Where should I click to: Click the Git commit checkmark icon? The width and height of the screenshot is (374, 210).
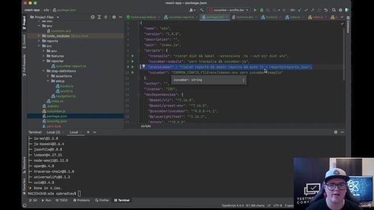coord(306,10)
